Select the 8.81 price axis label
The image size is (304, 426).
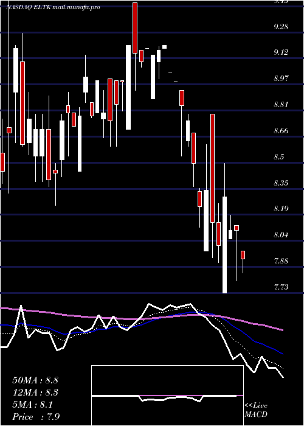pyautogui.click(x=281, y=105)
